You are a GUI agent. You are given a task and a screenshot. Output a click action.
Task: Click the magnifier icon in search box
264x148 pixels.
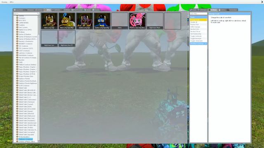38,14
